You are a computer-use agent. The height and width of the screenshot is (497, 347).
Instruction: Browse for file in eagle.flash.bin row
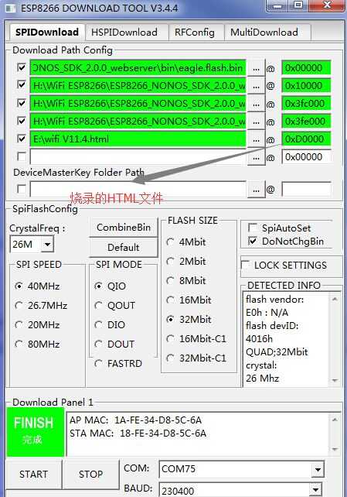point(257,68)
